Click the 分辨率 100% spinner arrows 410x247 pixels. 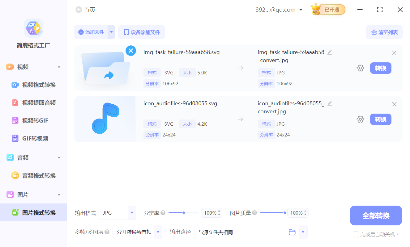[x=219, y=213]
